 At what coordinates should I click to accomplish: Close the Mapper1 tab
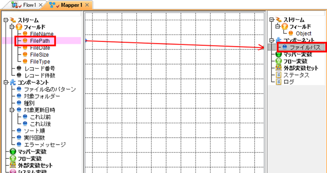(x=87, y=5)
